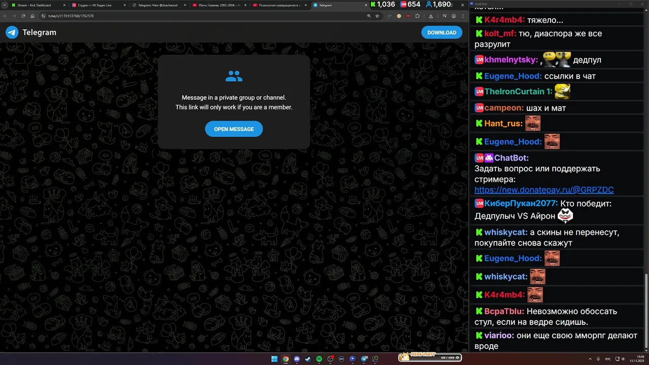Close the Stream - Kick Dashboard tab
This screenshot has width=649, height=365.
pyautogui.click(x=64, y=5)
